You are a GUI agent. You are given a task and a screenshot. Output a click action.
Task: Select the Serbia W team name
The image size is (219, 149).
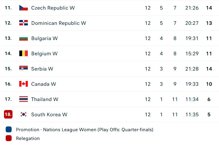click(42, 69)
